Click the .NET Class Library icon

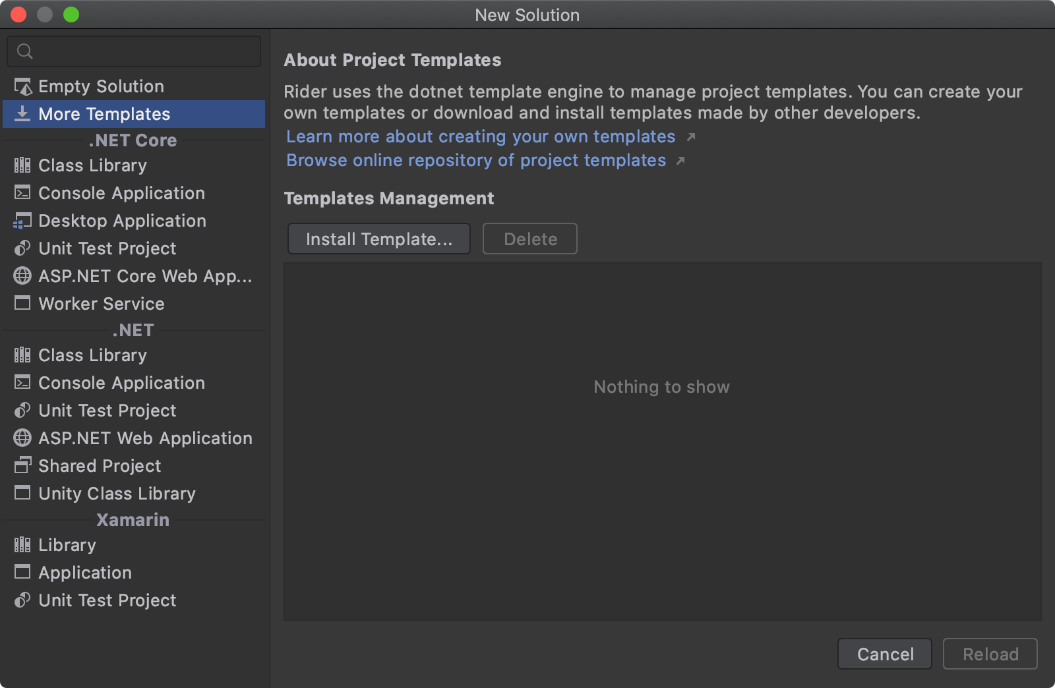[x=22, y=355]
